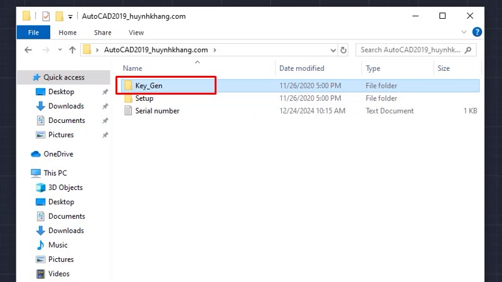Open the address bar history dropdown
The height and width of the screenshot is (282, 502).
tap(332, 50)
